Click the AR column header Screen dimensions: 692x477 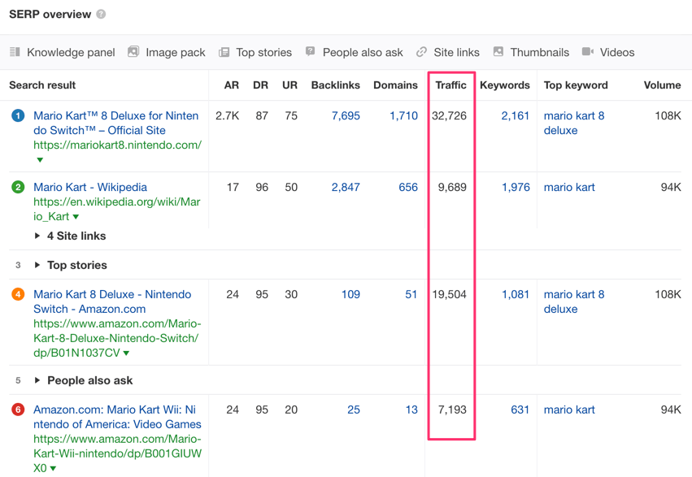[x=232, y=85]
